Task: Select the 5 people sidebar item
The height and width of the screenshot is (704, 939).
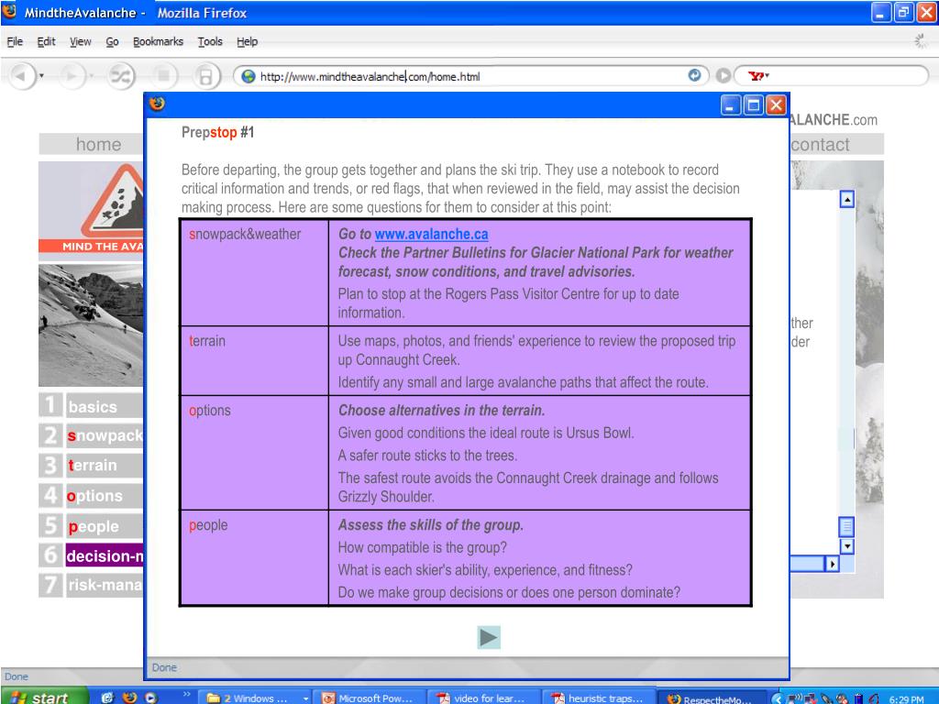Action: coord(91,526)
